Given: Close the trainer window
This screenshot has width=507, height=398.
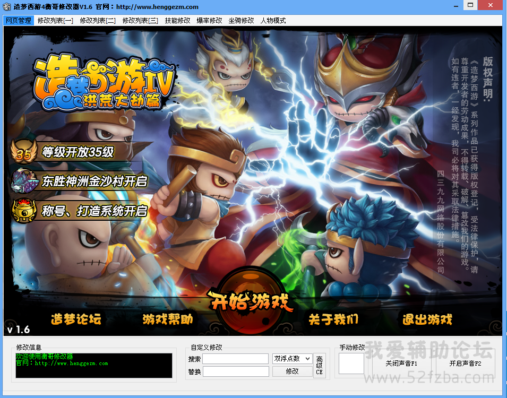Looking at the screenshot, I should 491,5.
